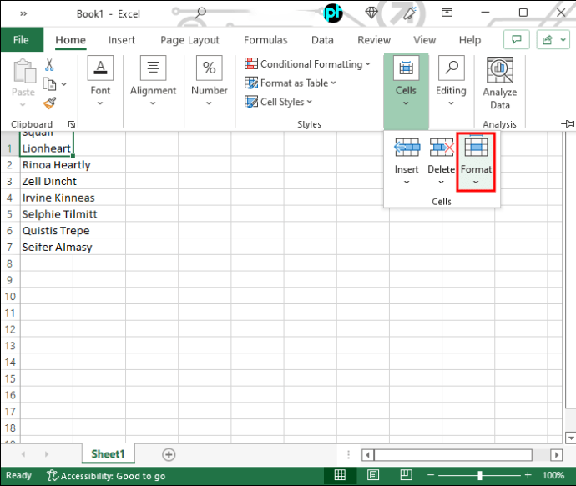
Task: Click the Insert cells icon
Action: [407, 147]
